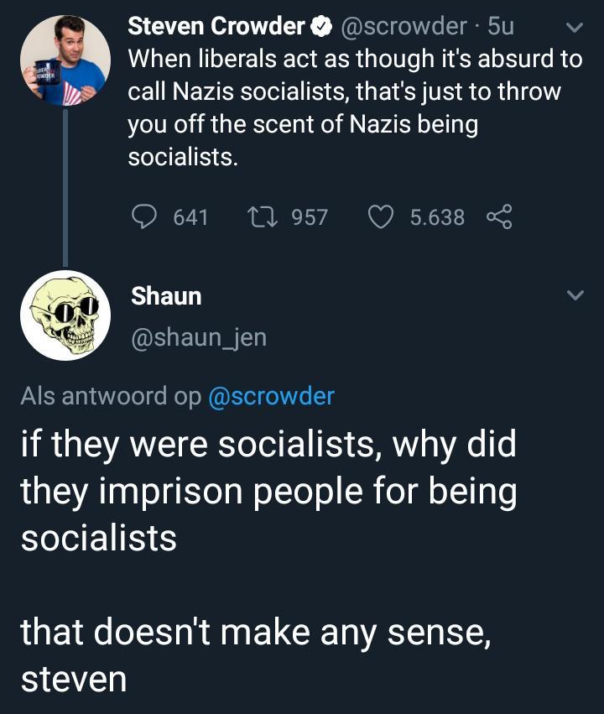Open the Steven Crowder display name
This screenshot has width=604, height=714.
click(x=216, y=28)
